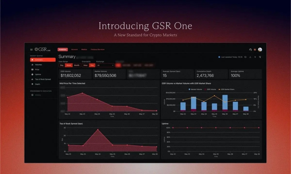Toggle GSR Market Share in the legend
The width and height of the screenshot is (291, 174).
[227, 89]
